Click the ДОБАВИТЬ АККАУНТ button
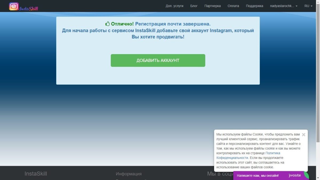This screenshot has width=320, height=180. pyautogui.click(x=158, y=60)
